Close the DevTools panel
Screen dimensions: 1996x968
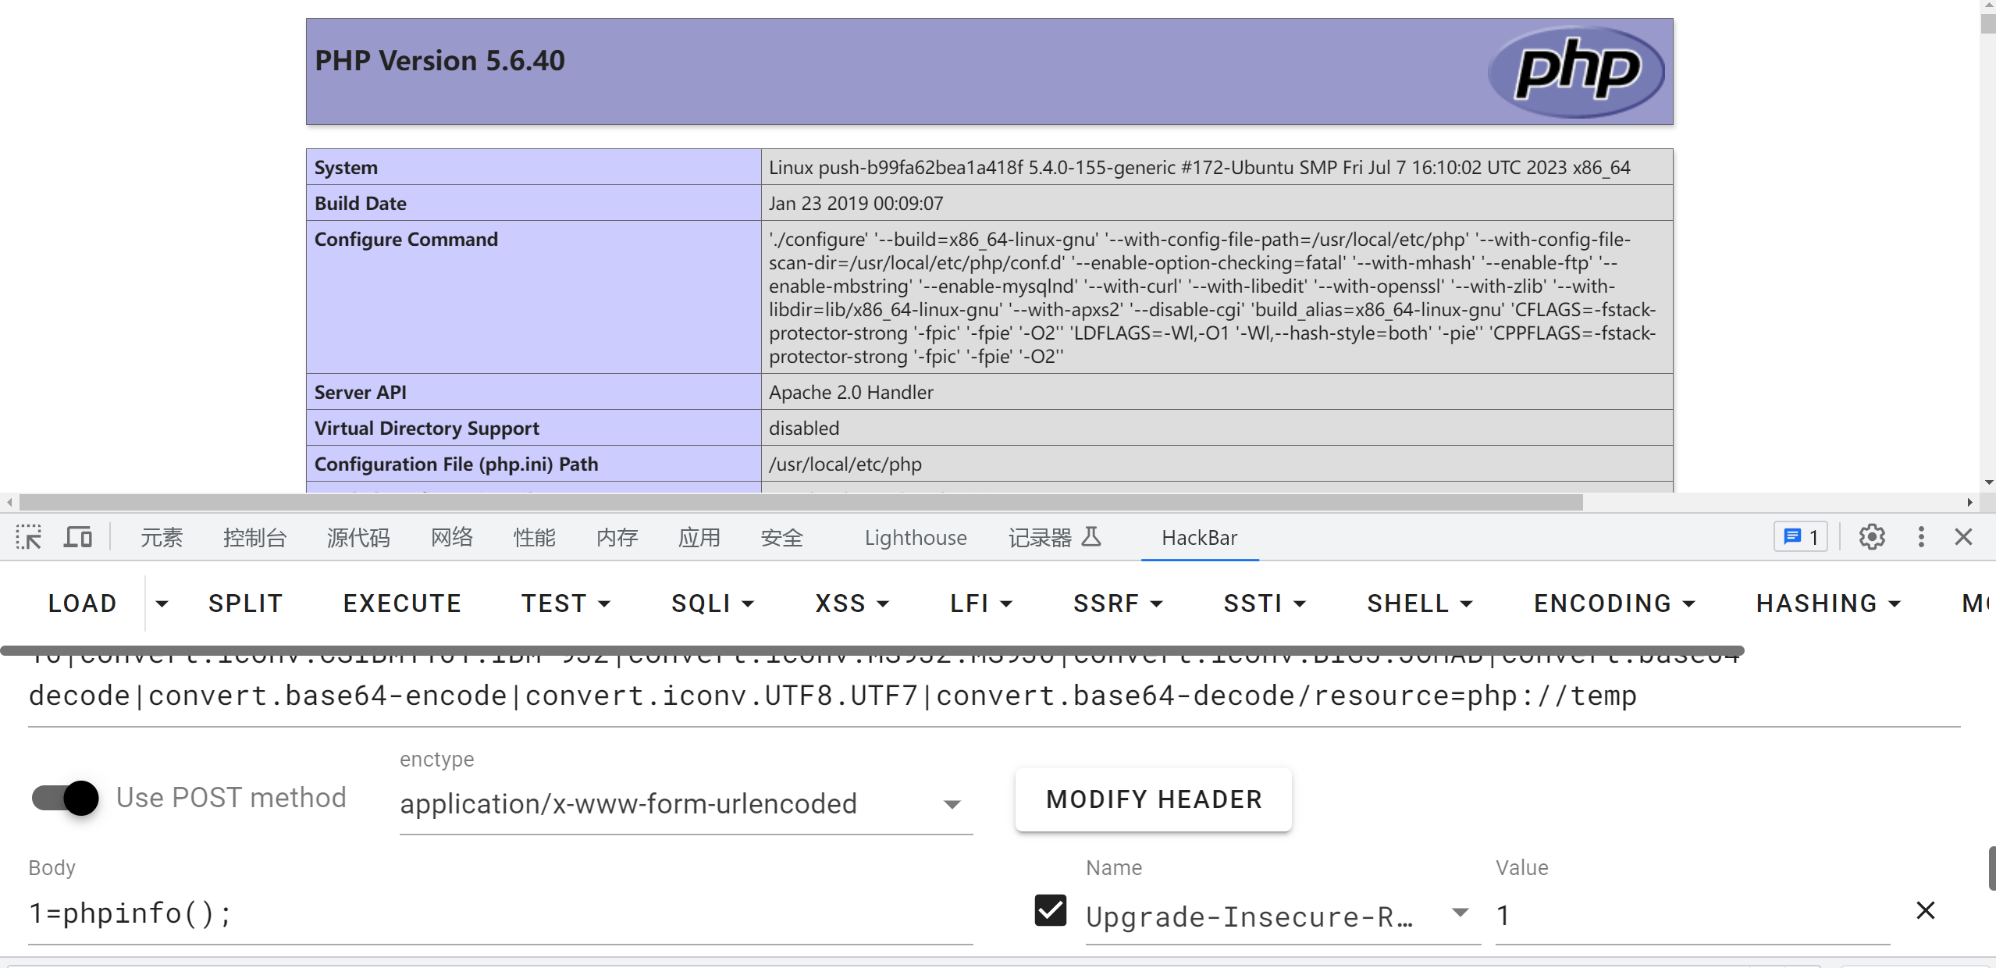pyautogui.click(x=1963, y=537)
